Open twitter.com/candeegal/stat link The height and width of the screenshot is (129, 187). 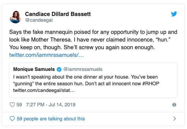coord(44,90)
